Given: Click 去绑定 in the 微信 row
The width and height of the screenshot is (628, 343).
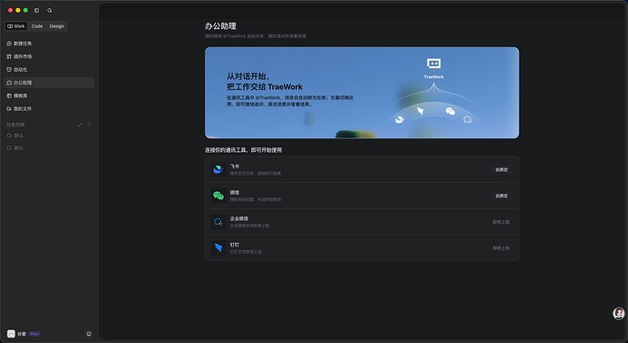Looking at the screenshot, I should pyautogui.click(x=501, y=196).
